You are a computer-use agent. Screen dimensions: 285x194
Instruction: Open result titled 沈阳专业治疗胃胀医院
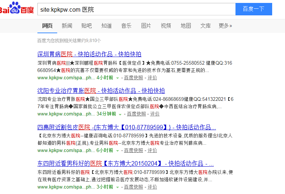(101, 91)
